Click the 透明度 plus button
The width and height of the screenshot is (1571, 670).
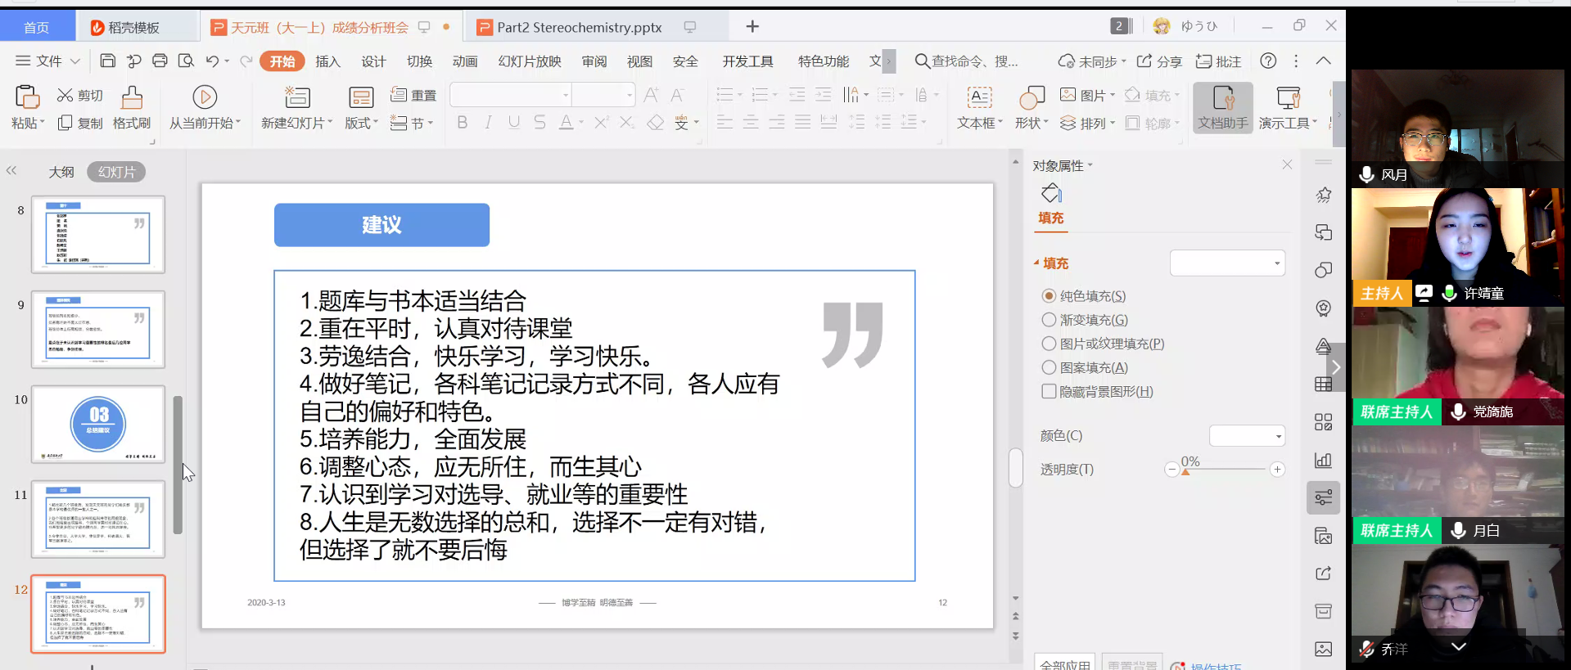click(x=1277, y=470)
